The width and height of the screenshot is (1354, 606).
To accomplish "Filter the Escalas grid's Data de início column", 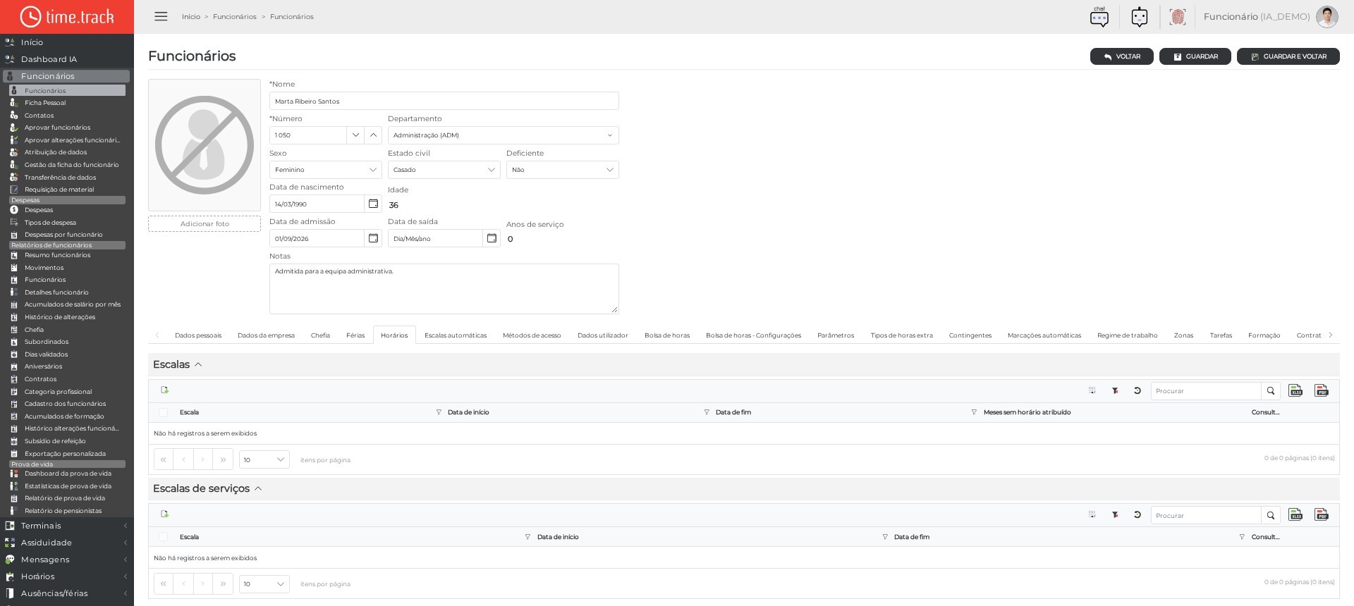I will [707, 412].
